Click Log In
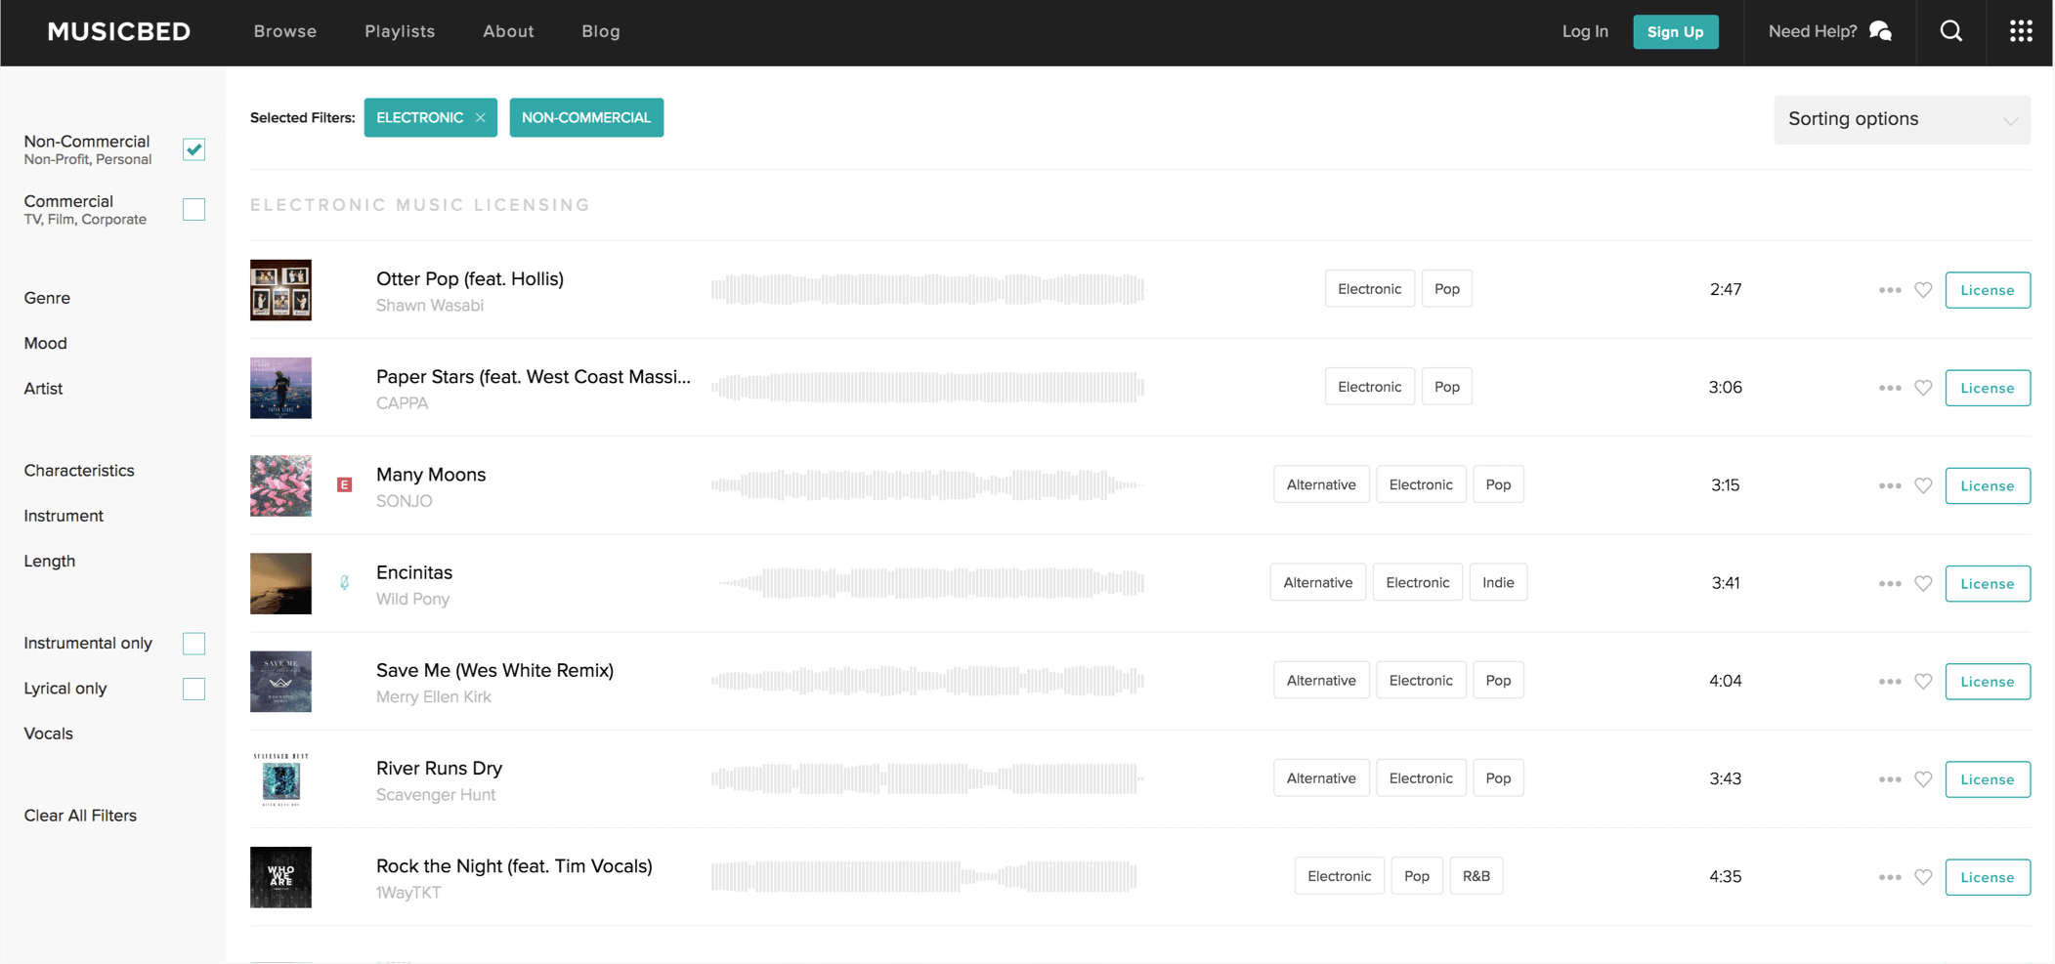This screenshot has width=2055, height=964. tap(1585, 31)
